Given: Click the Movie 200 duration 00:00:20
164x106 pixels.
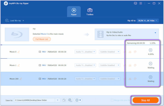Looking at the screenshot, I should pos(62,79).
